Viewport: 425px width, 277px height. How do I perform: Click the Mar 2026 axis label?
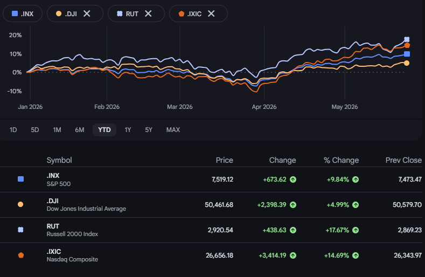180,107
